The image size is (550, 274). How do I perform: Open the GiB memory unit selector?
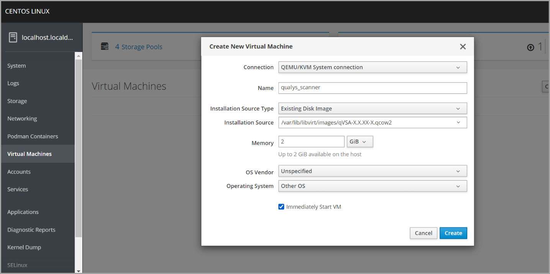coord(360,141)
